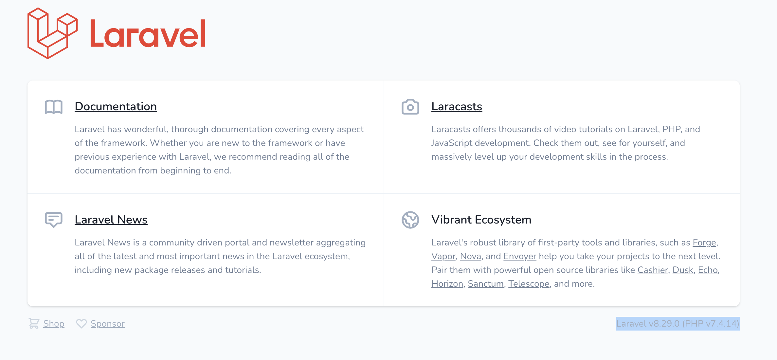
Task: Click the globe Vibrant Ecosystem icon
Action: click(x=410, y=220)
